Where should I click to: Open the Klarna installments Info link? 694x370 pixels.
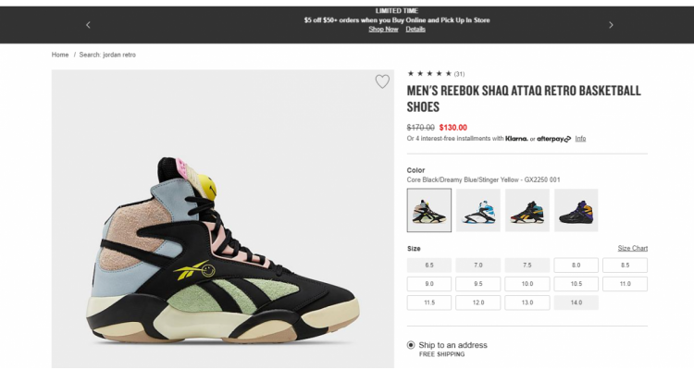580,139
